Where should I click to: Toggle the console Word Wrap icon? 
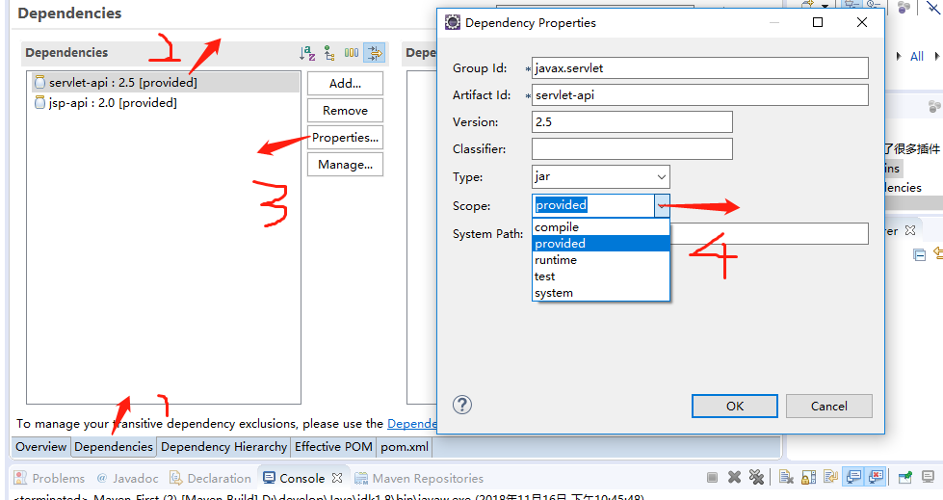[830, 478]
